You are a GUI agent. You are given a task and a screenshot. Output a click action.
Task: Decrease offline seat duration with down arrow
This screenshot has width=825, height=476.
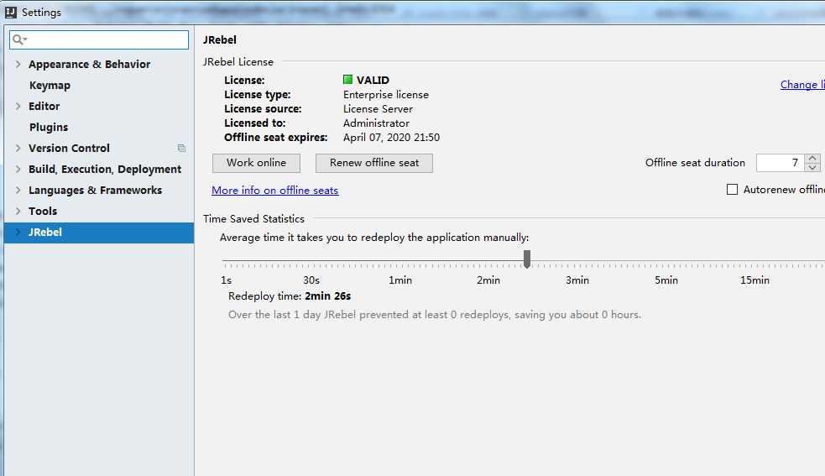coord(812,167)
